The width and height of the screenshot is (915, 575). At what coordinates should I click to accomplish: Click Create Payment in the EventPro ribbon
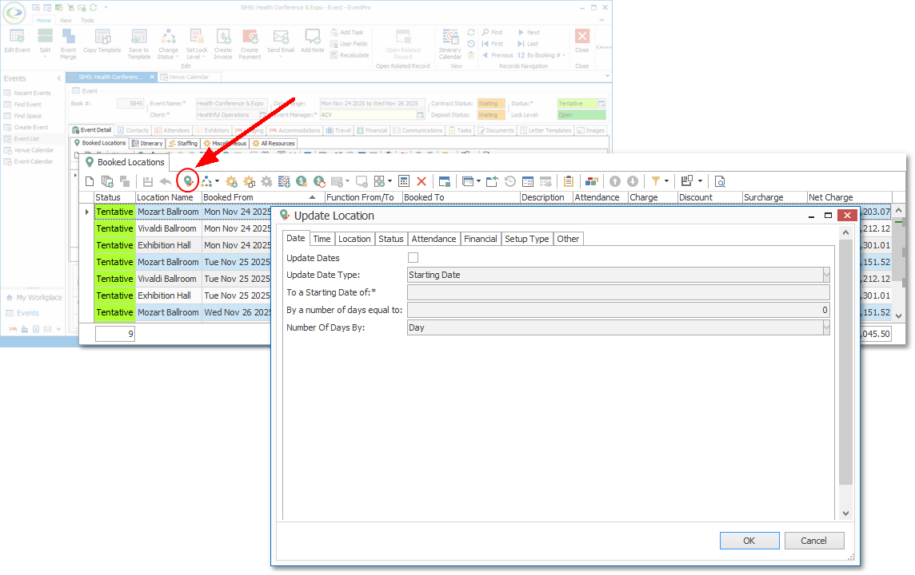point(250,44)
